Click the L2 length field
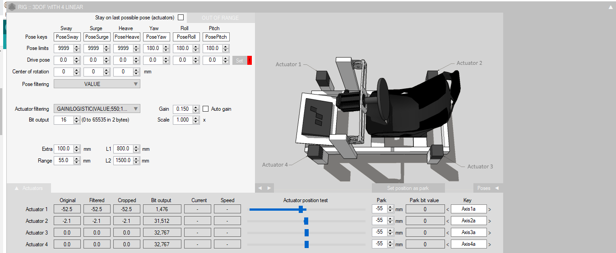 (x=127, y=161)
